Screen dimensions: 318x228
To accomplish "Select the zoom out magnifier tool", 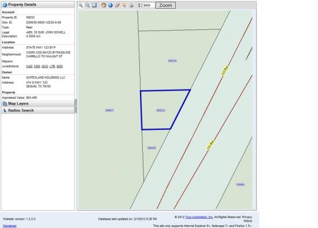I will point(87,5).
